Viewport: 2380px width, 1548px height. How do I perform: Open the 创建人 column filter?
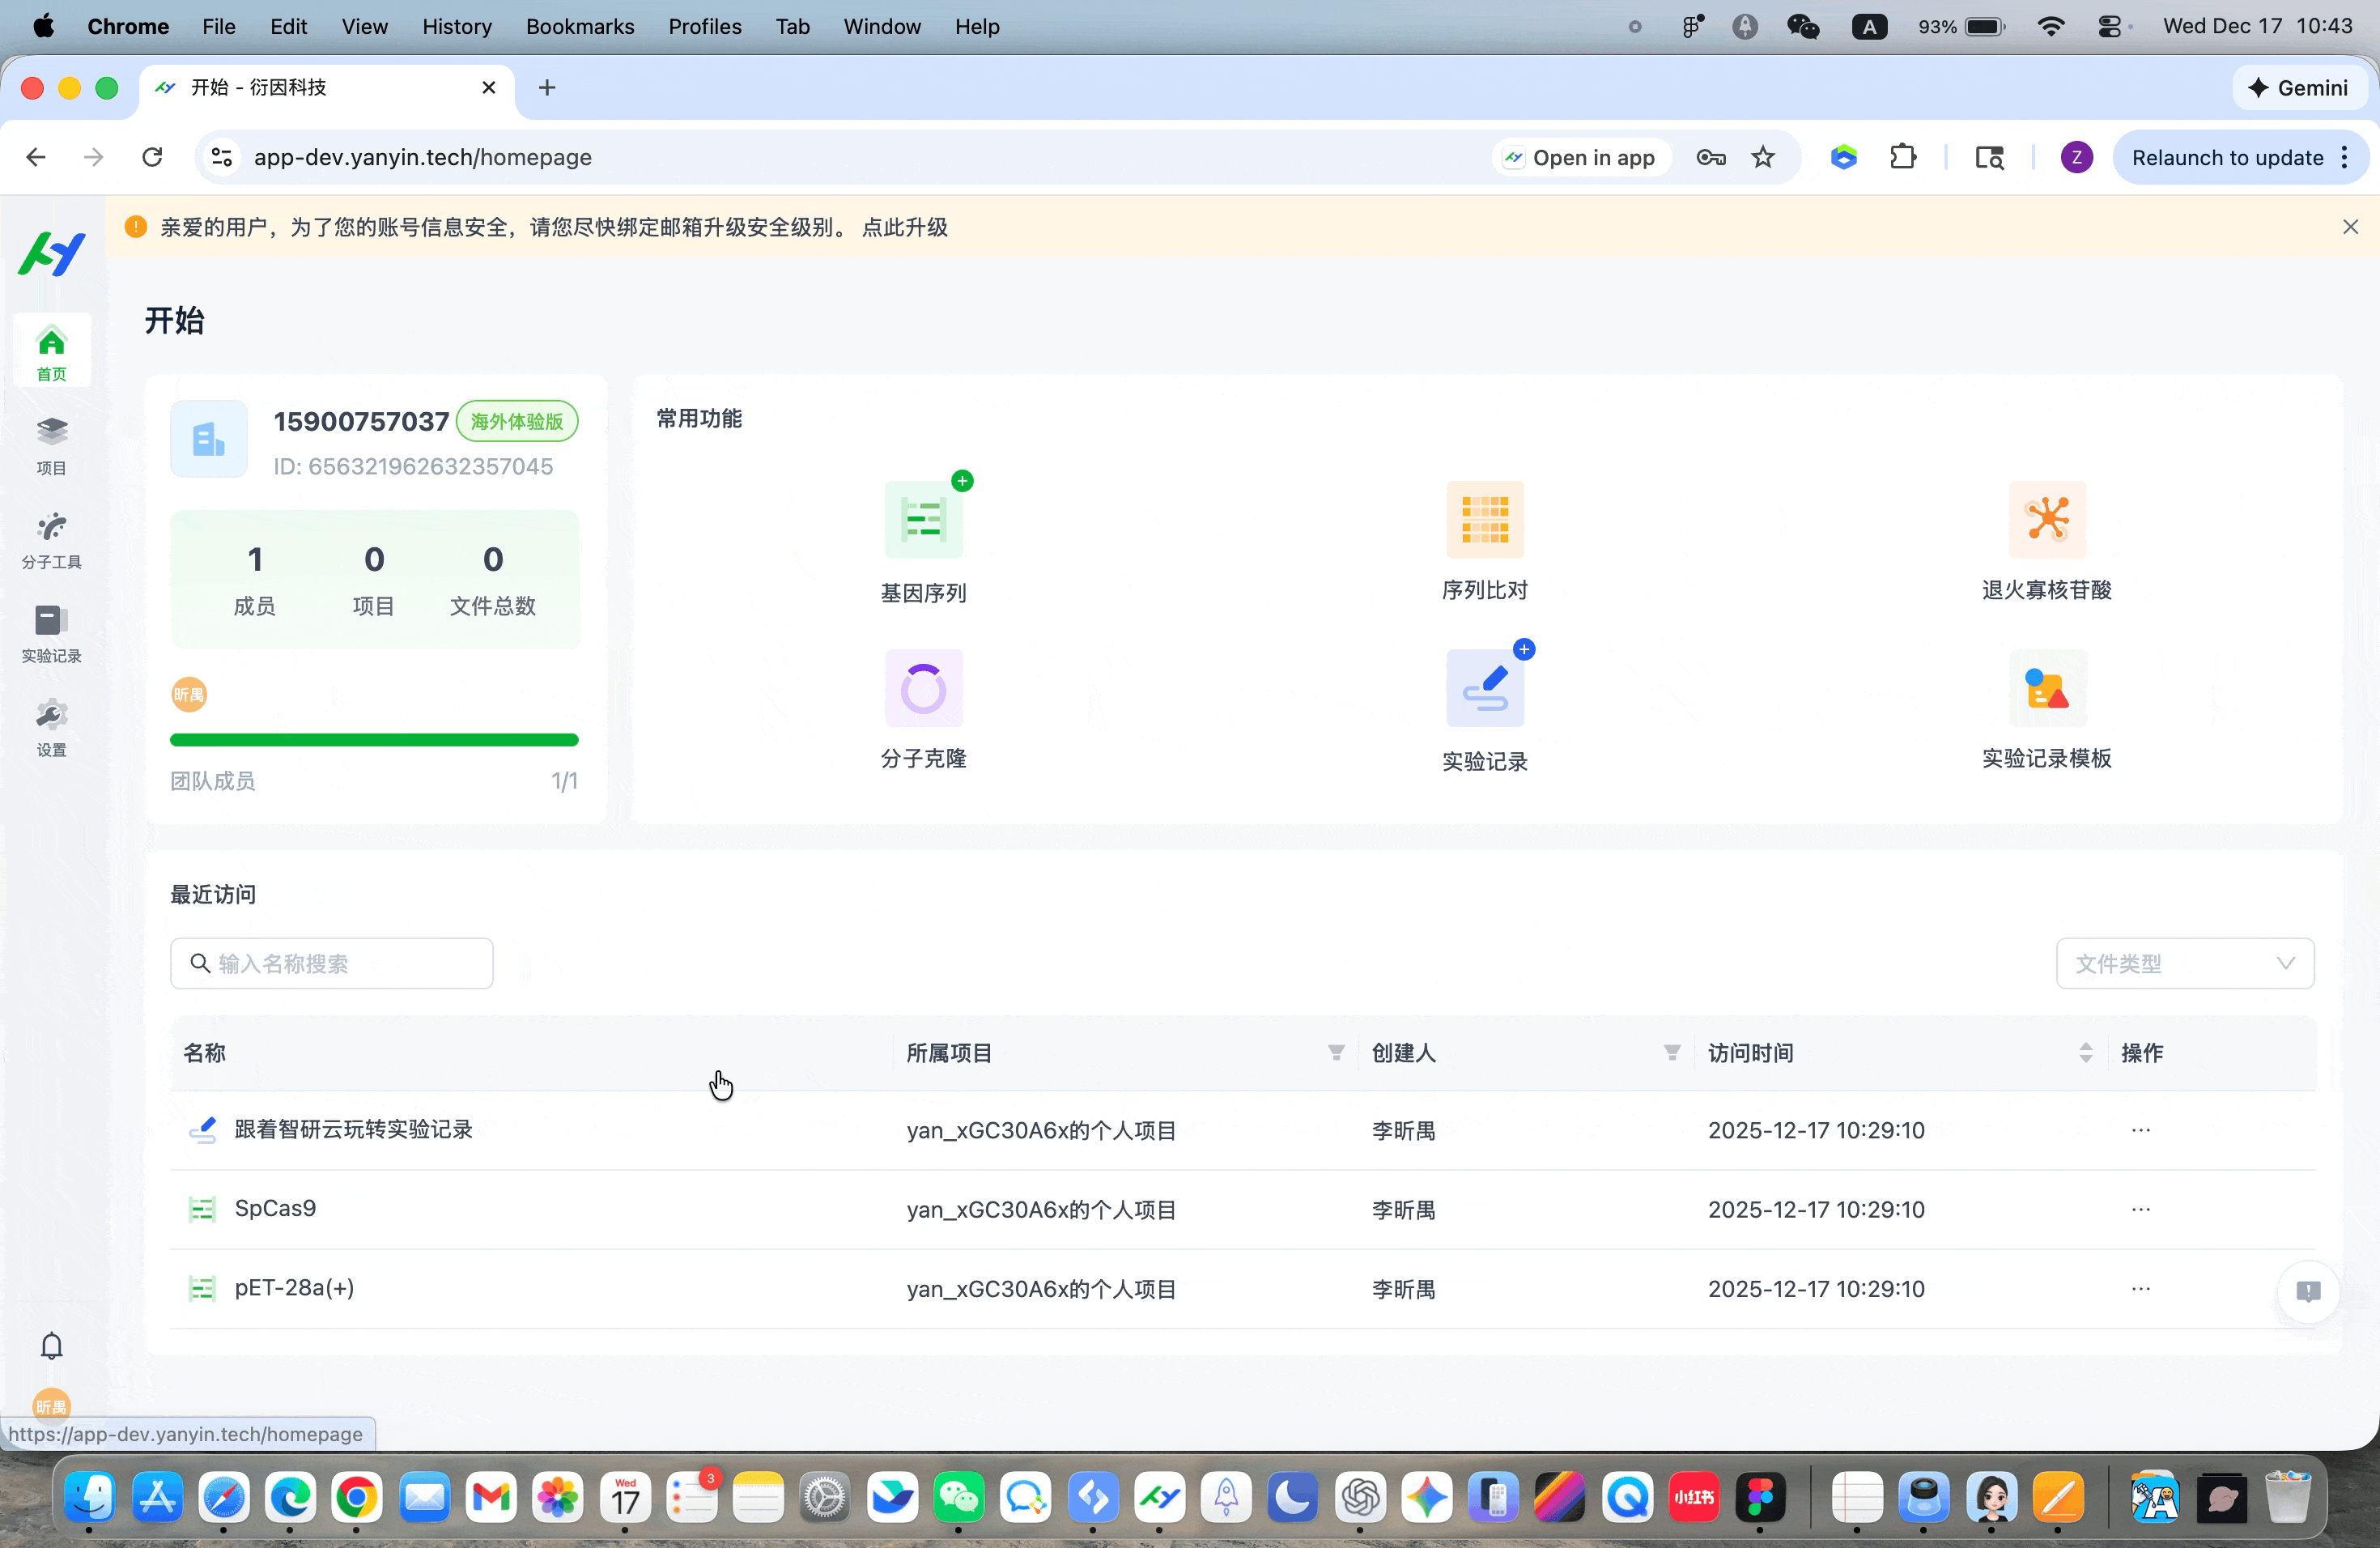[1671, 1052]
